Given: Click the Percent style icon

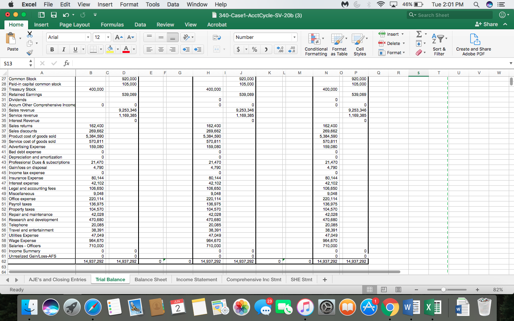Looking at the screenshot, I should (x=254, y=49).
